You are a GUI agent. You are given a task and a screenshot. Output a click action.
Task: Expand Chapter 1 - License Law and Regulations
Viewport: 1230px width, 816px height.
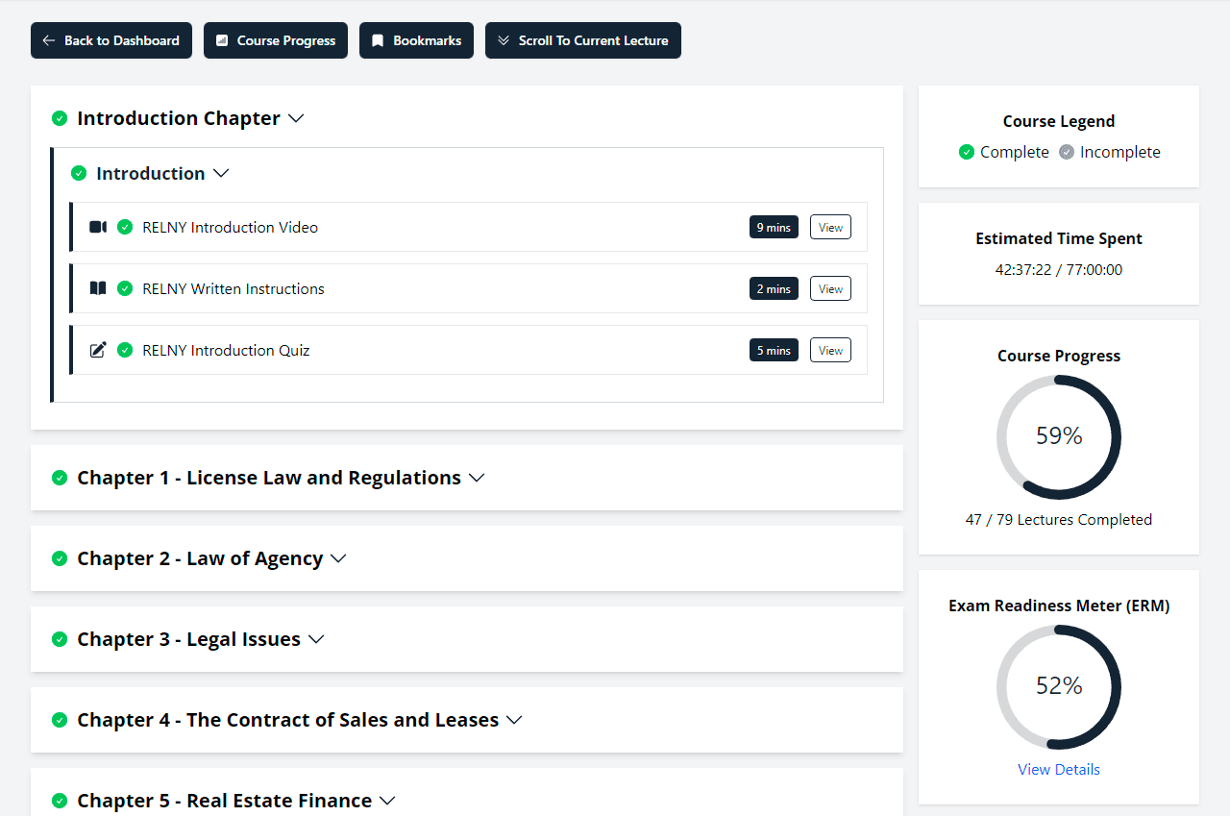477,478
